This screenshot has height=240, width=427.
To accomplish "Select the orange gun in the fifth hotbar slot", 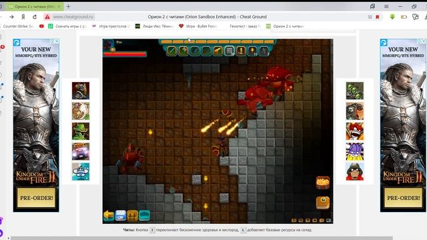I will click(x=218, y=51).
